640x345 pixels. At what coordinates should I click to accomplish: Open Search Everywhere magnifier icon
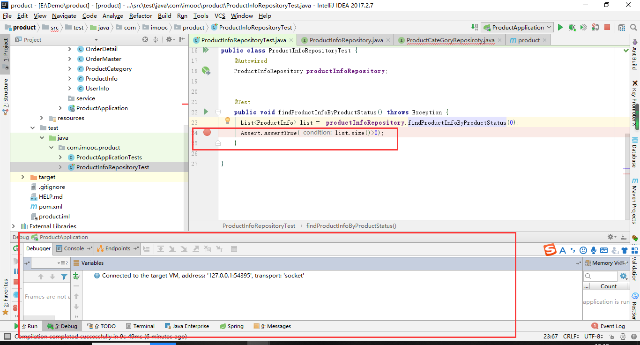tap(633, 27)
